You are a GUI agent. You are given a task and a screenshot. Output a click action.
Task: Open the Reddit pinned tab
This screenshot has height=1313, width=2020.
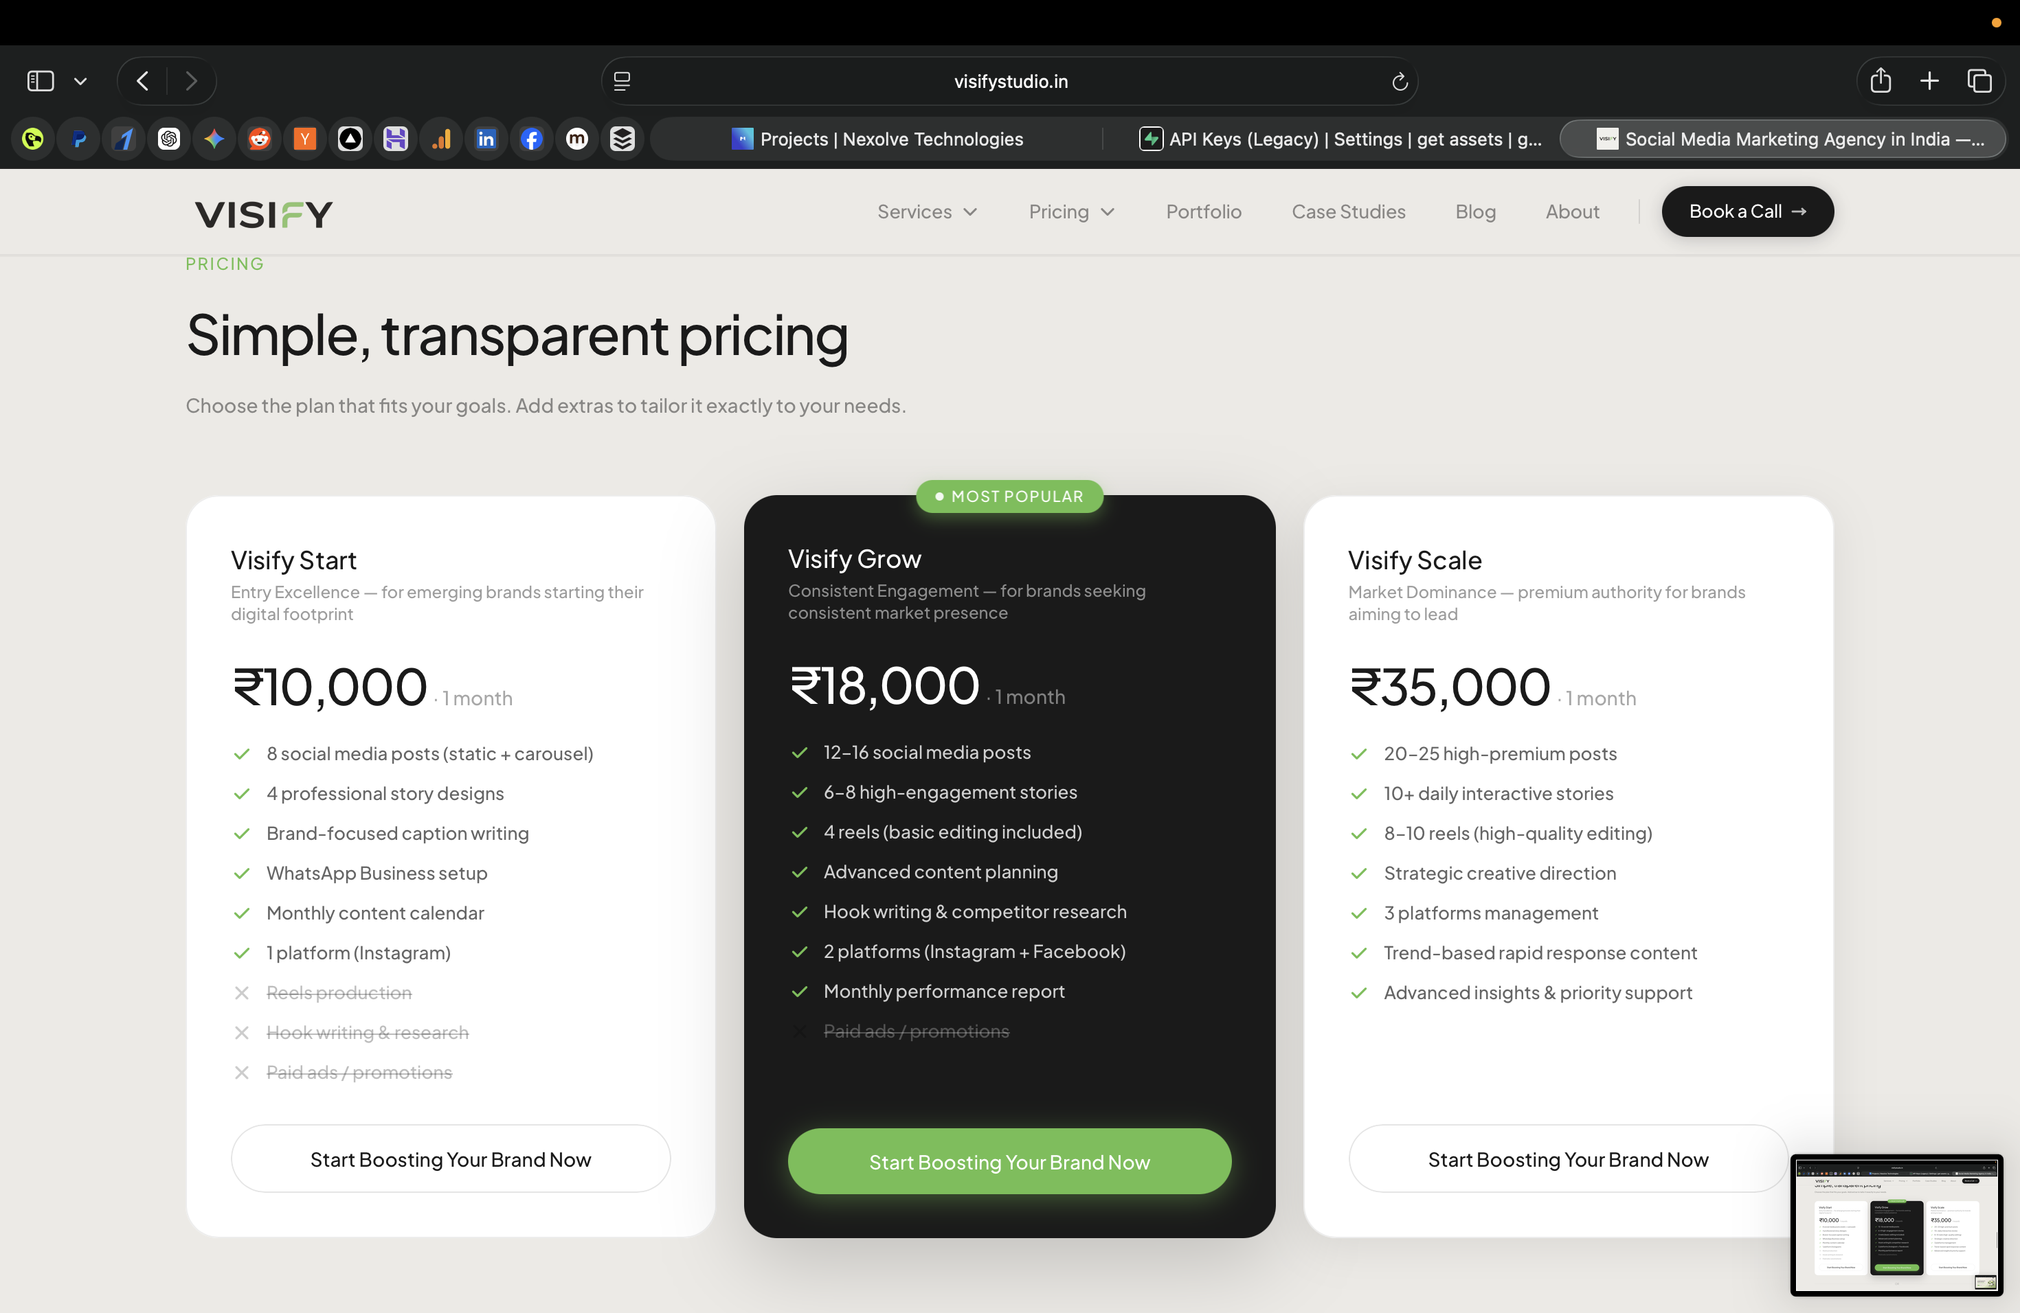[260, 139]
